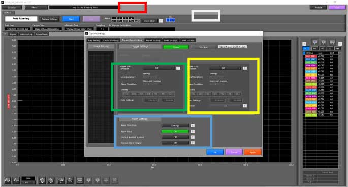Viewport: 348px width, 187px height.
Task: Switch to Statistics/Log tab
Action: tap(26, 34)
